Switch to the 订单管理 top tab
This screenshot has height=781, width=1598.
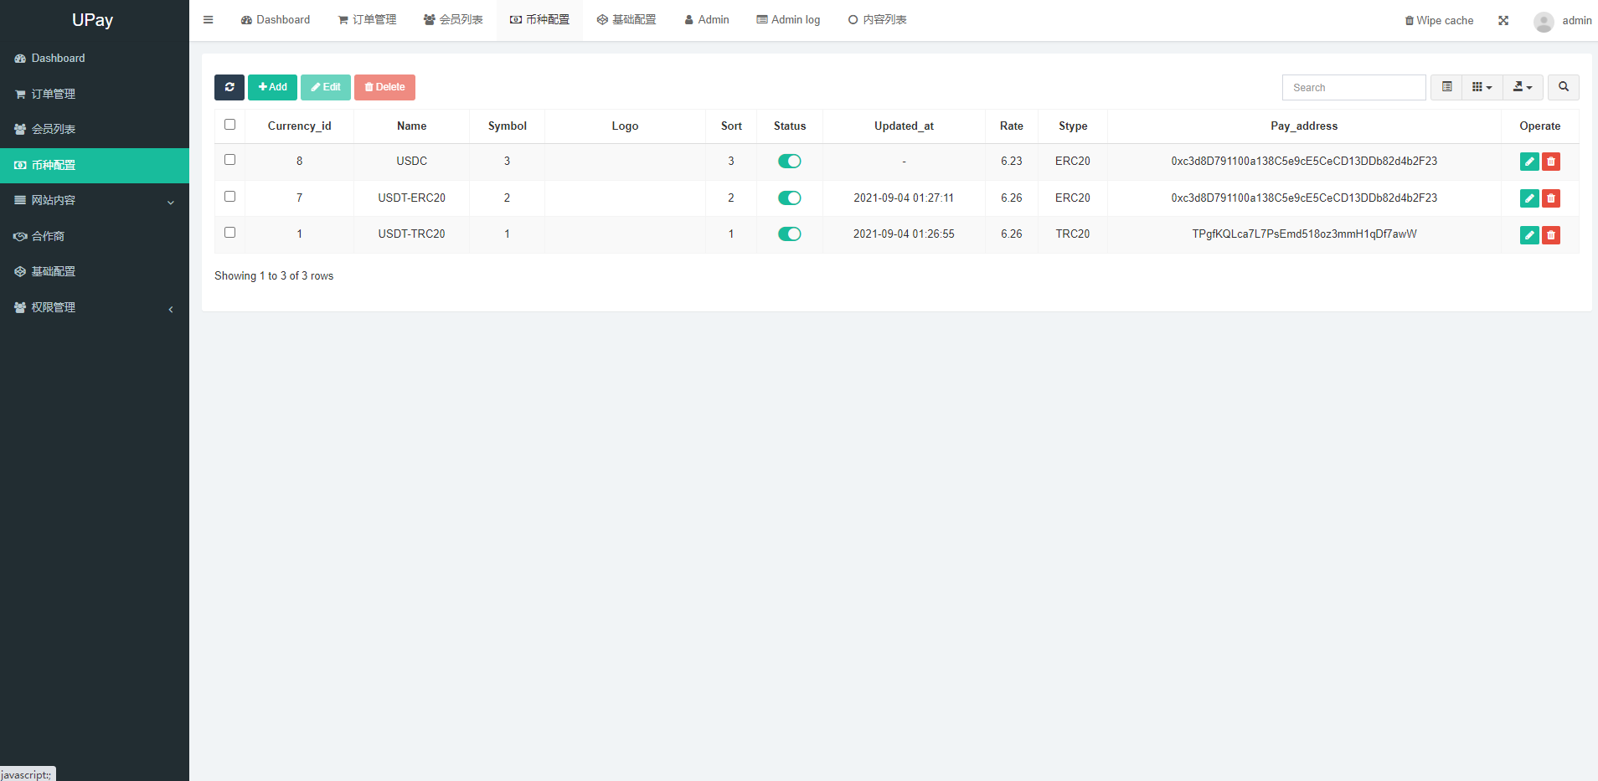(368, 20)
